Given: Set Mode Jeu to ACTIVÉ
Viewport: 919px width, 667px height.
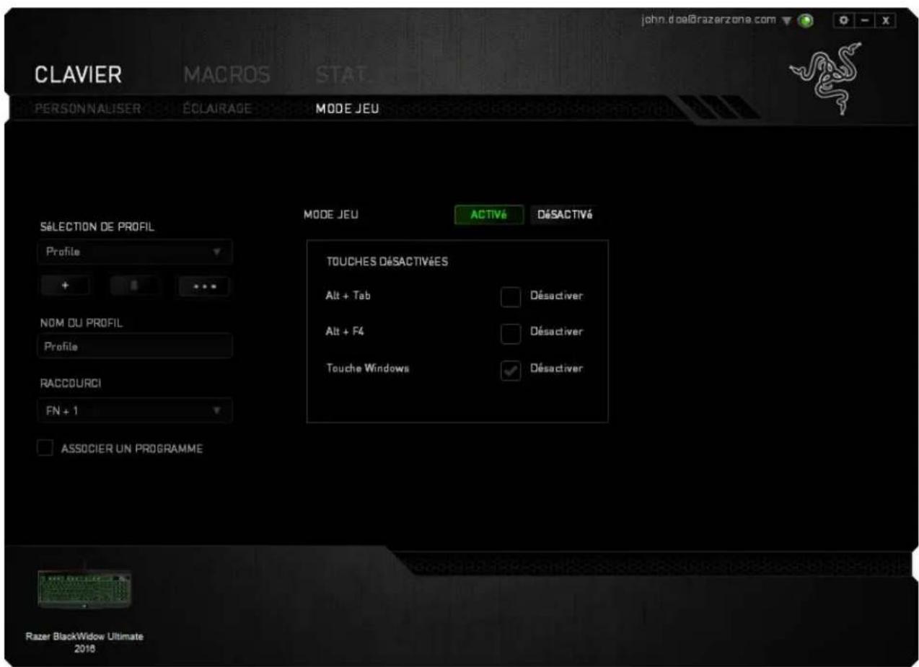Looking at the screenshot, I should 490,216.
